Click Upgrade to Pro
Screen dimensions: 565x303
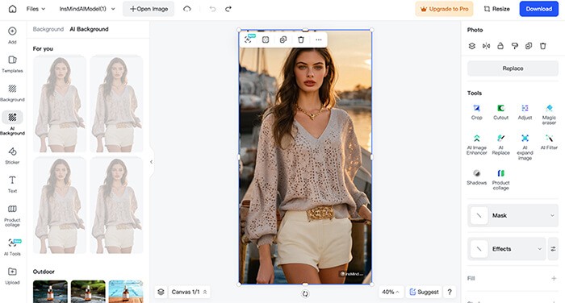coord(444,9)
